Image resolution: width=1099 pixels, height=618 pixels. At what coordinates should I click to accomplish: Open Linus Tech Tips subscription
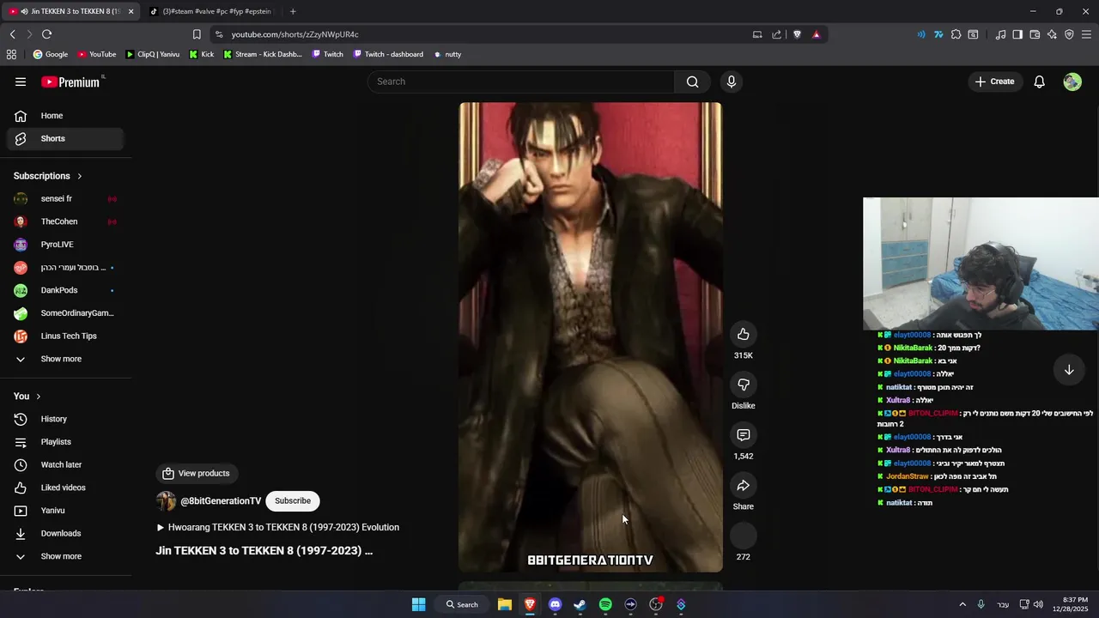tap(65, 336)
